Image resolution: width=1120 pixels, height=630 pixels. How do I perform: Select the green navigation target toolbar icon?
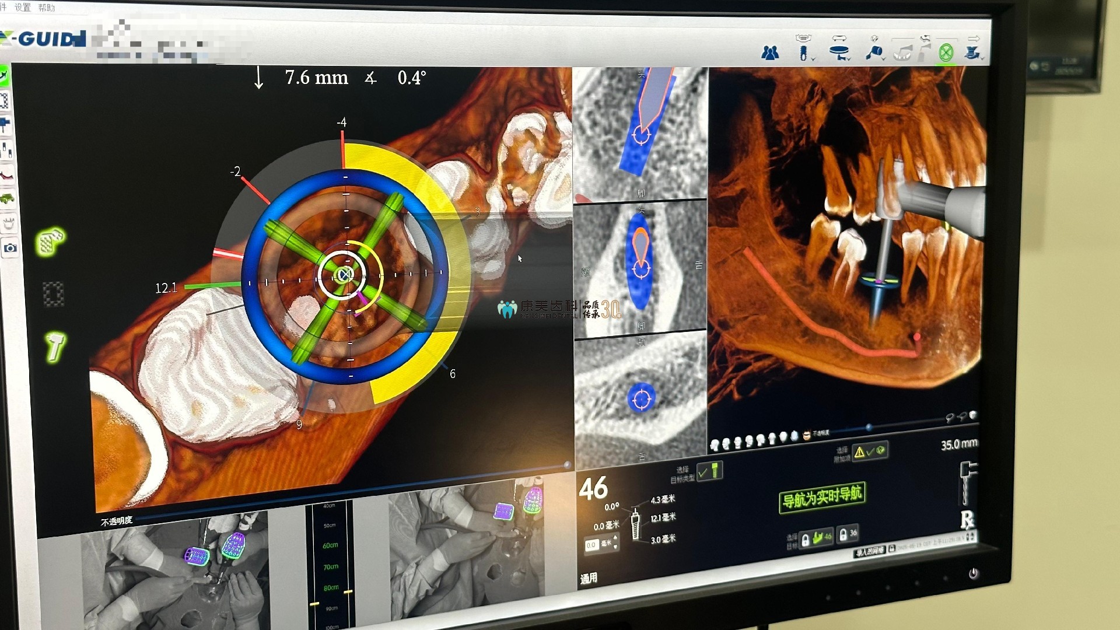[x=946, y=53]
